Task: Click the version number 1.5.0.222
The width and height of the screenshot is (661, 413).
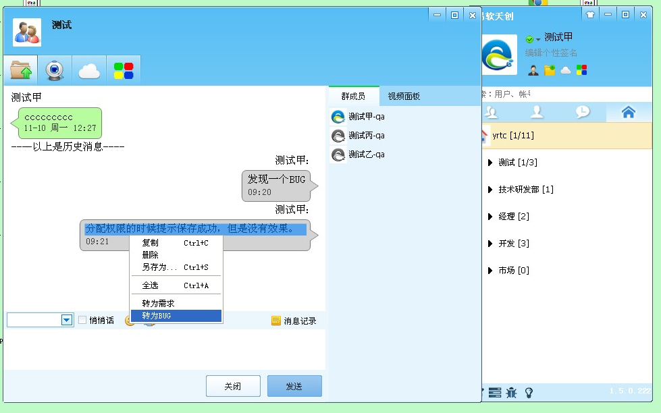Action: click(630, 391)
